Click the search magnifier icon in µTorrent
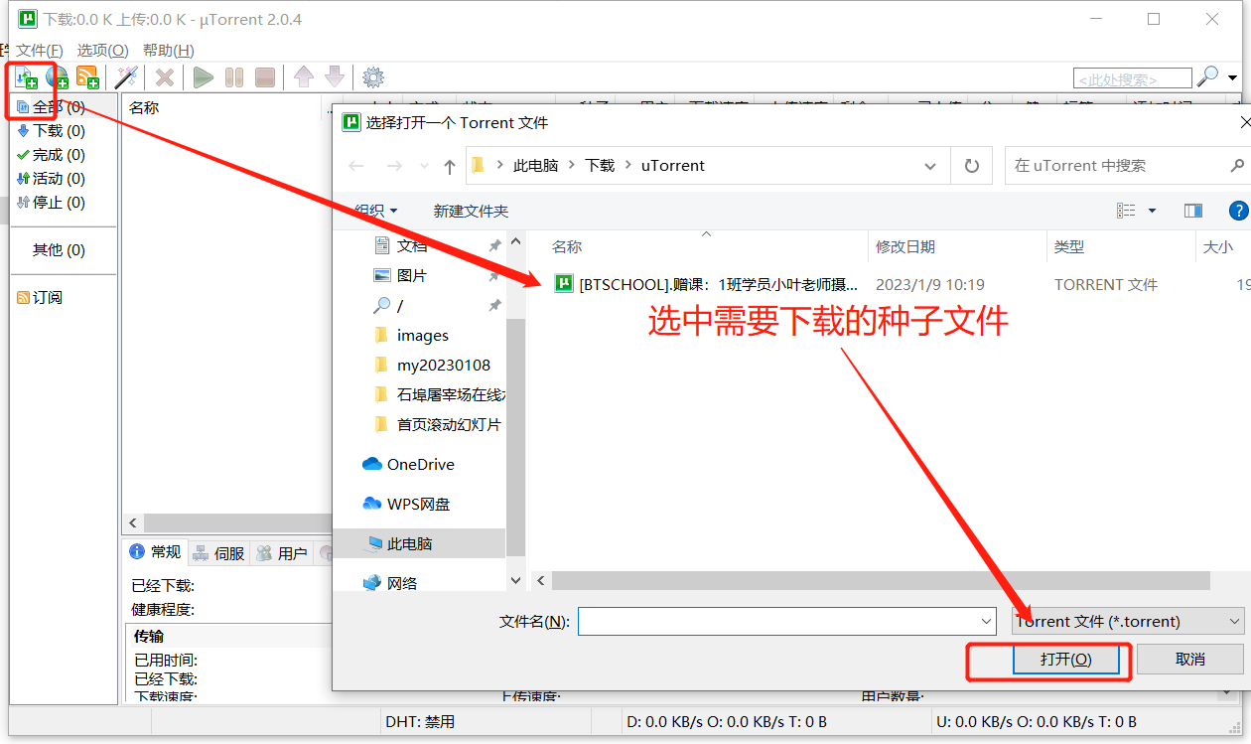 [1207, 77]
